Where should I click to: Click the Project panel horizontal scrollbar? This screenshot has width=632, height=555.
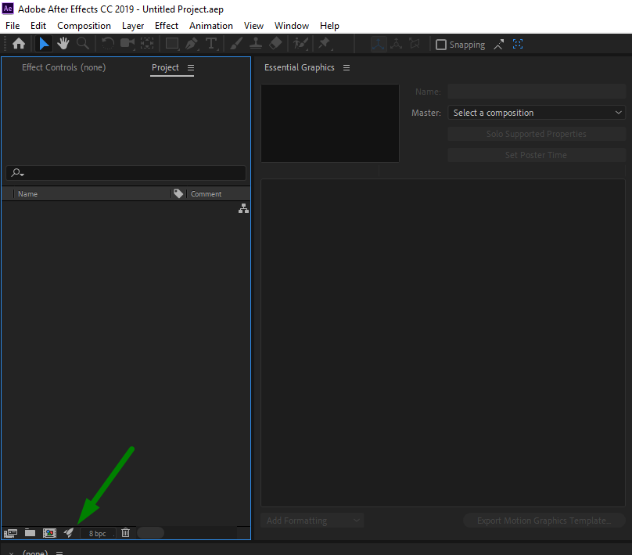(150, 533)
